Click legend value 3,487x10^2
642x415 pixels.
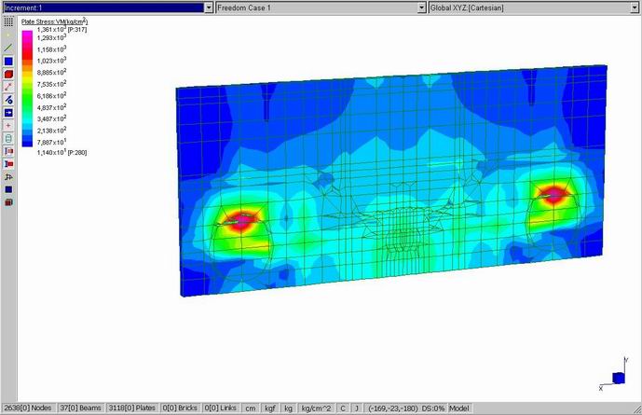coord(51,118)
